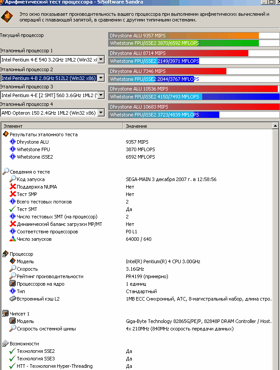This screenshot has width=280, height=370.
Task: Click the Dhrystone ALU 7346 MIPS bar
Action: click(x=194, y=71)
